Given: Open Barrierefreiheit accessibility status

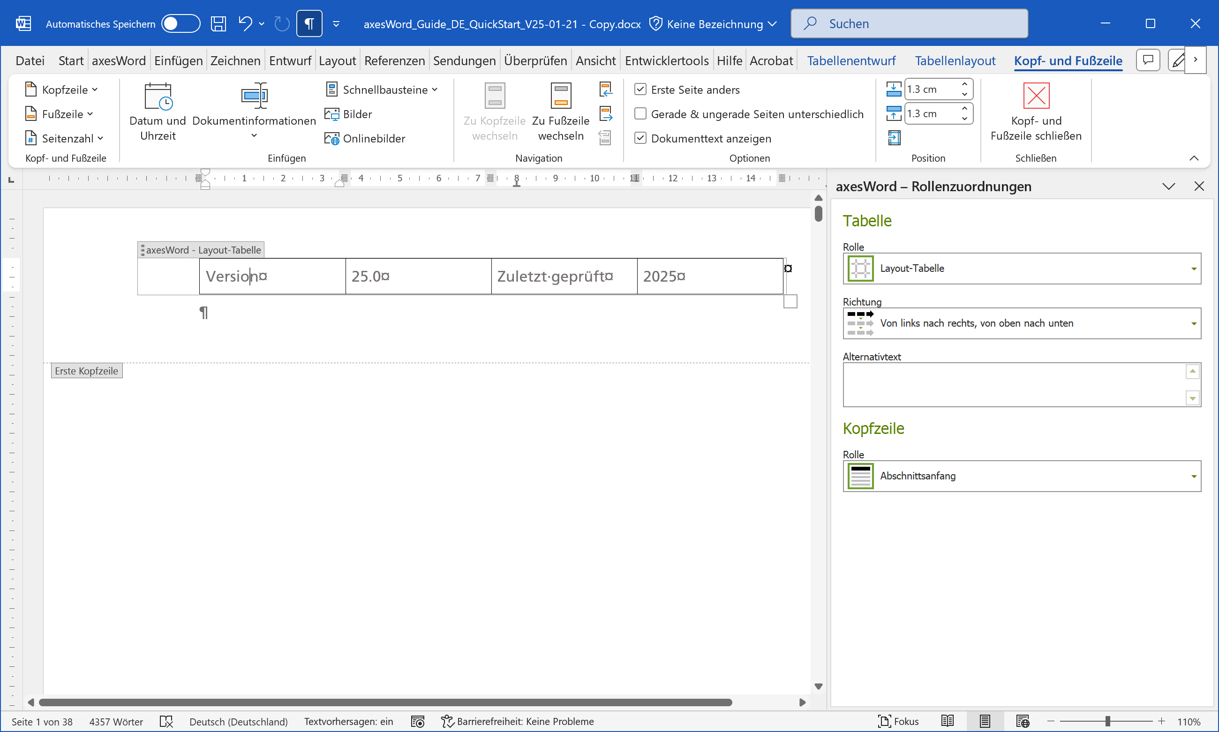Looking at the screenshot, I should [517, 722].
